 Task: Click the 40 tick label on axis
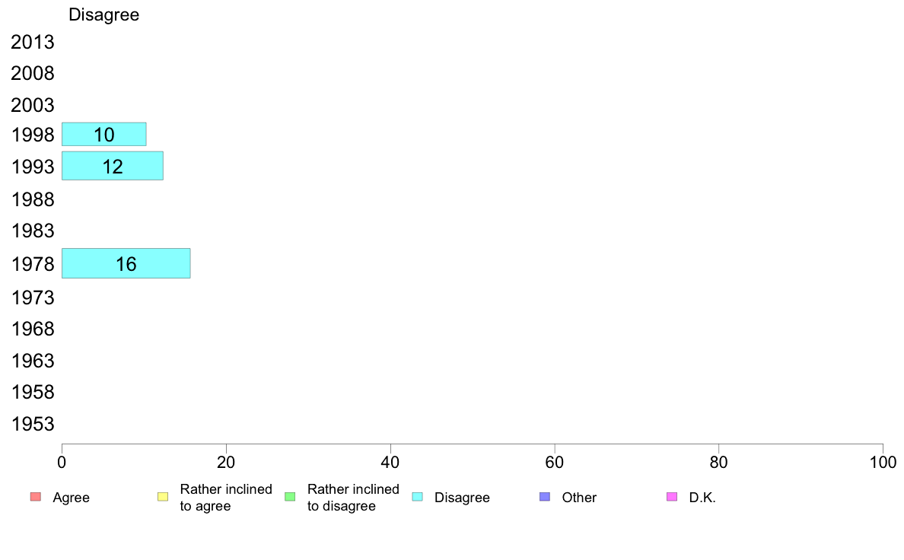[390, 462]
